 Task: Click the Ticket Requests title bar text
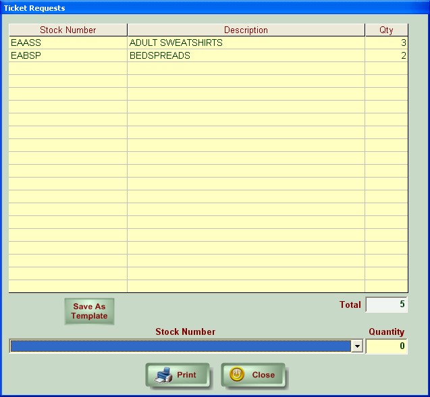point(34,8)
